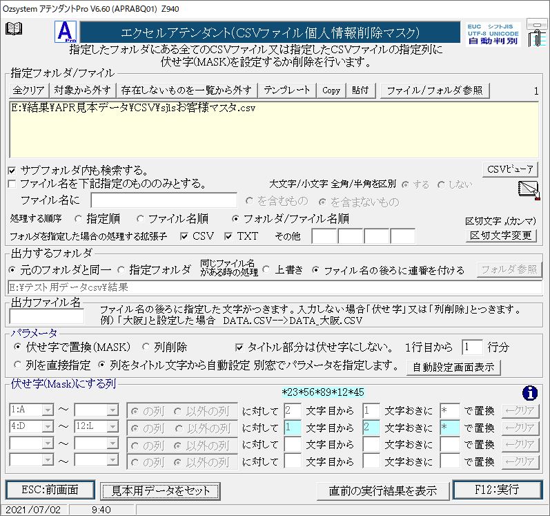Viewport: 550px width, 516px height.
Task: Click the first その他 extension field
Action: pos(324,236)
